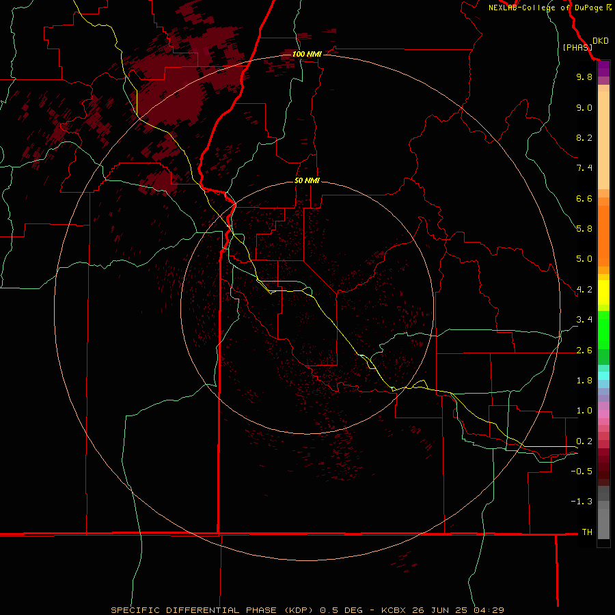615x615 pixels.
Task: Click the 7.4 scale value
Action: coord(584,168)
